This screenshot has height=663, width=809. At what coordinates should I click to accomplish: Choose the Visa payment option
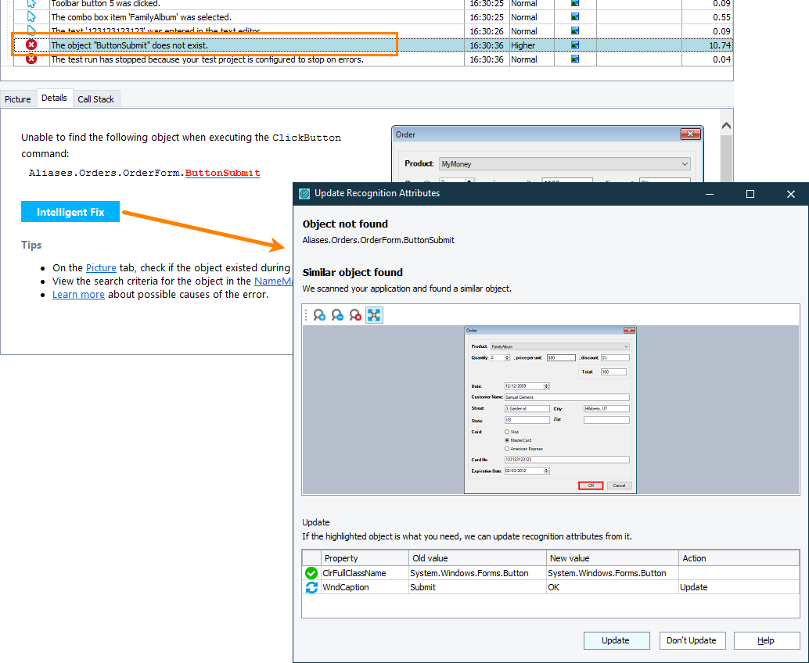click(x=506, y=432)
